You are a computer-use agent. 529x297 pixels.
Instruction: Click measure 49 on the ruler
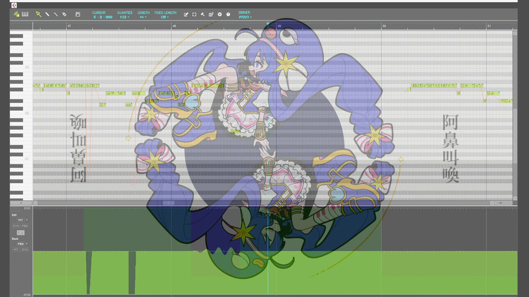279,26
